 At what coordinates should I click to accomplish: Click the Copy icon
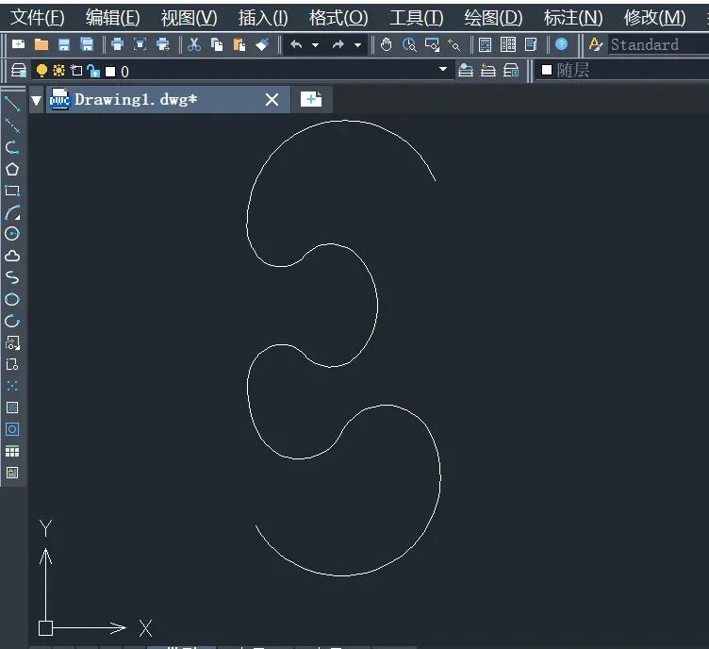point(217,44)
